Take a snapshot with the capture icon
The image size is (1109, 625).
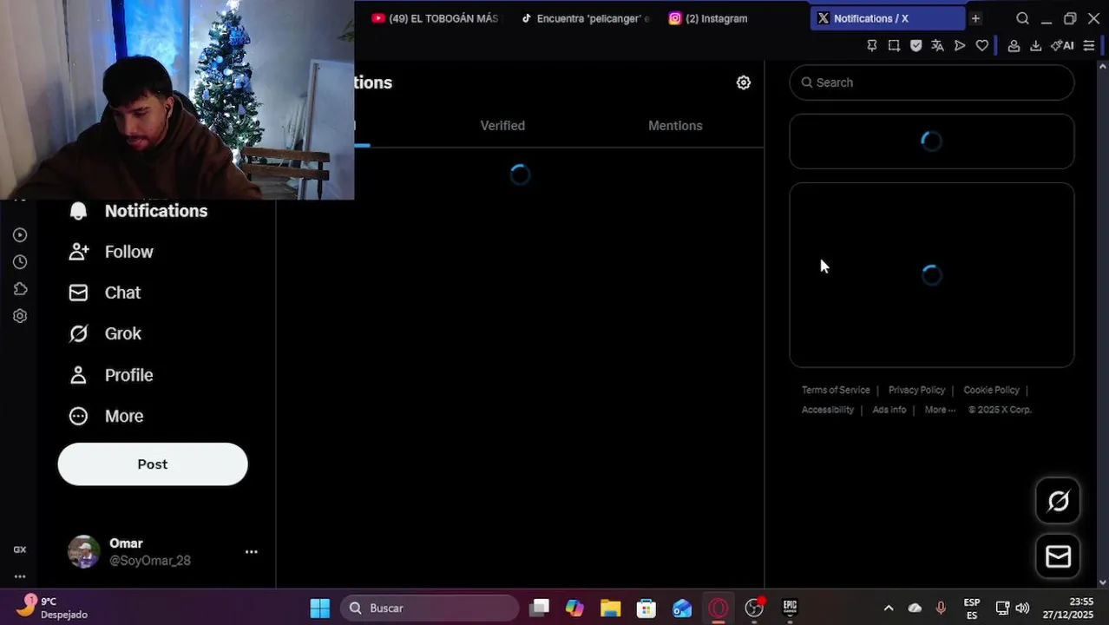coord(894,46)
